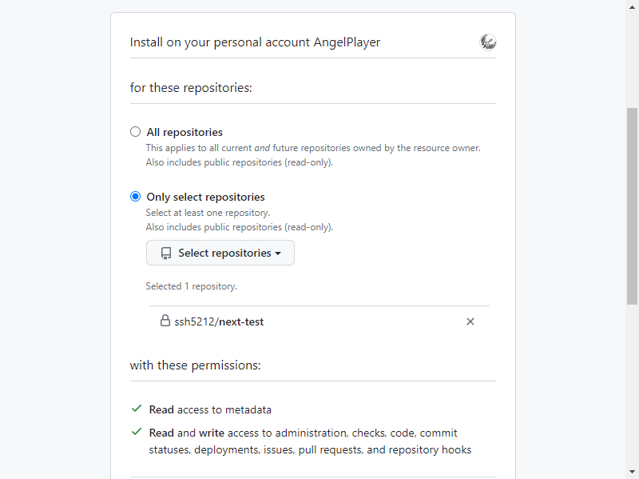Remove the ssh5212/next-test repository with the X
The width and height of the screenshot is (639, 479).
(x=470, y=321)
